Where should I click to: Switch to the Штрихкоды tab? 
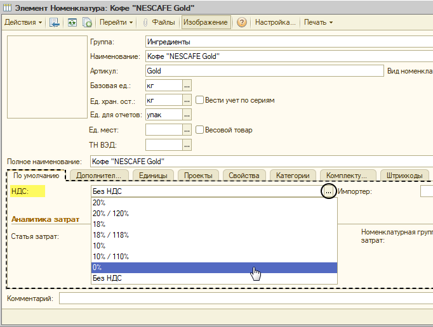tap(404, 176)
